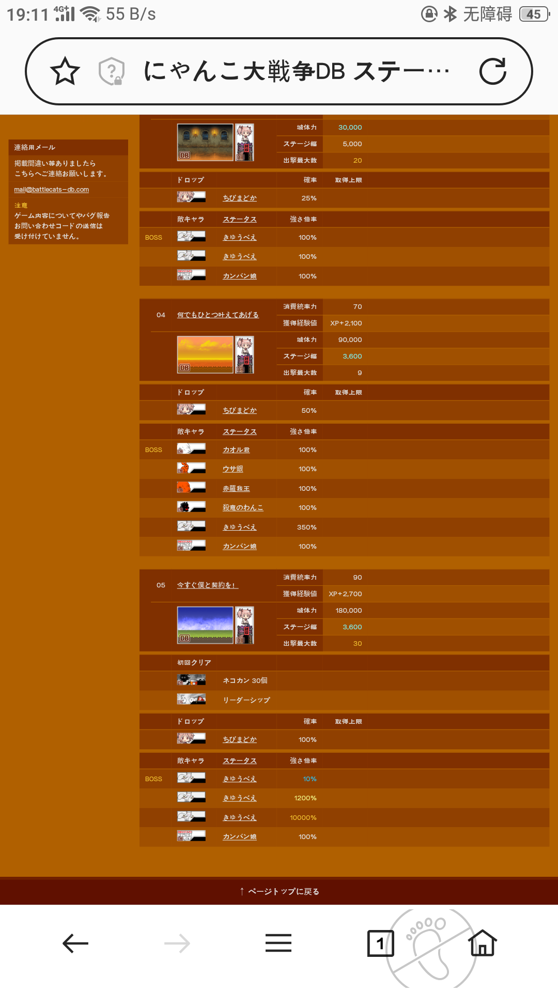Open the tabs switcher showing 1
This screenshot has height=992, width=558.
380,943
